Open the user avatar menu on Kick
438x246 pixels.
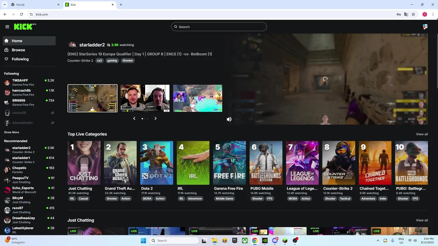click(x=425, y=27)
